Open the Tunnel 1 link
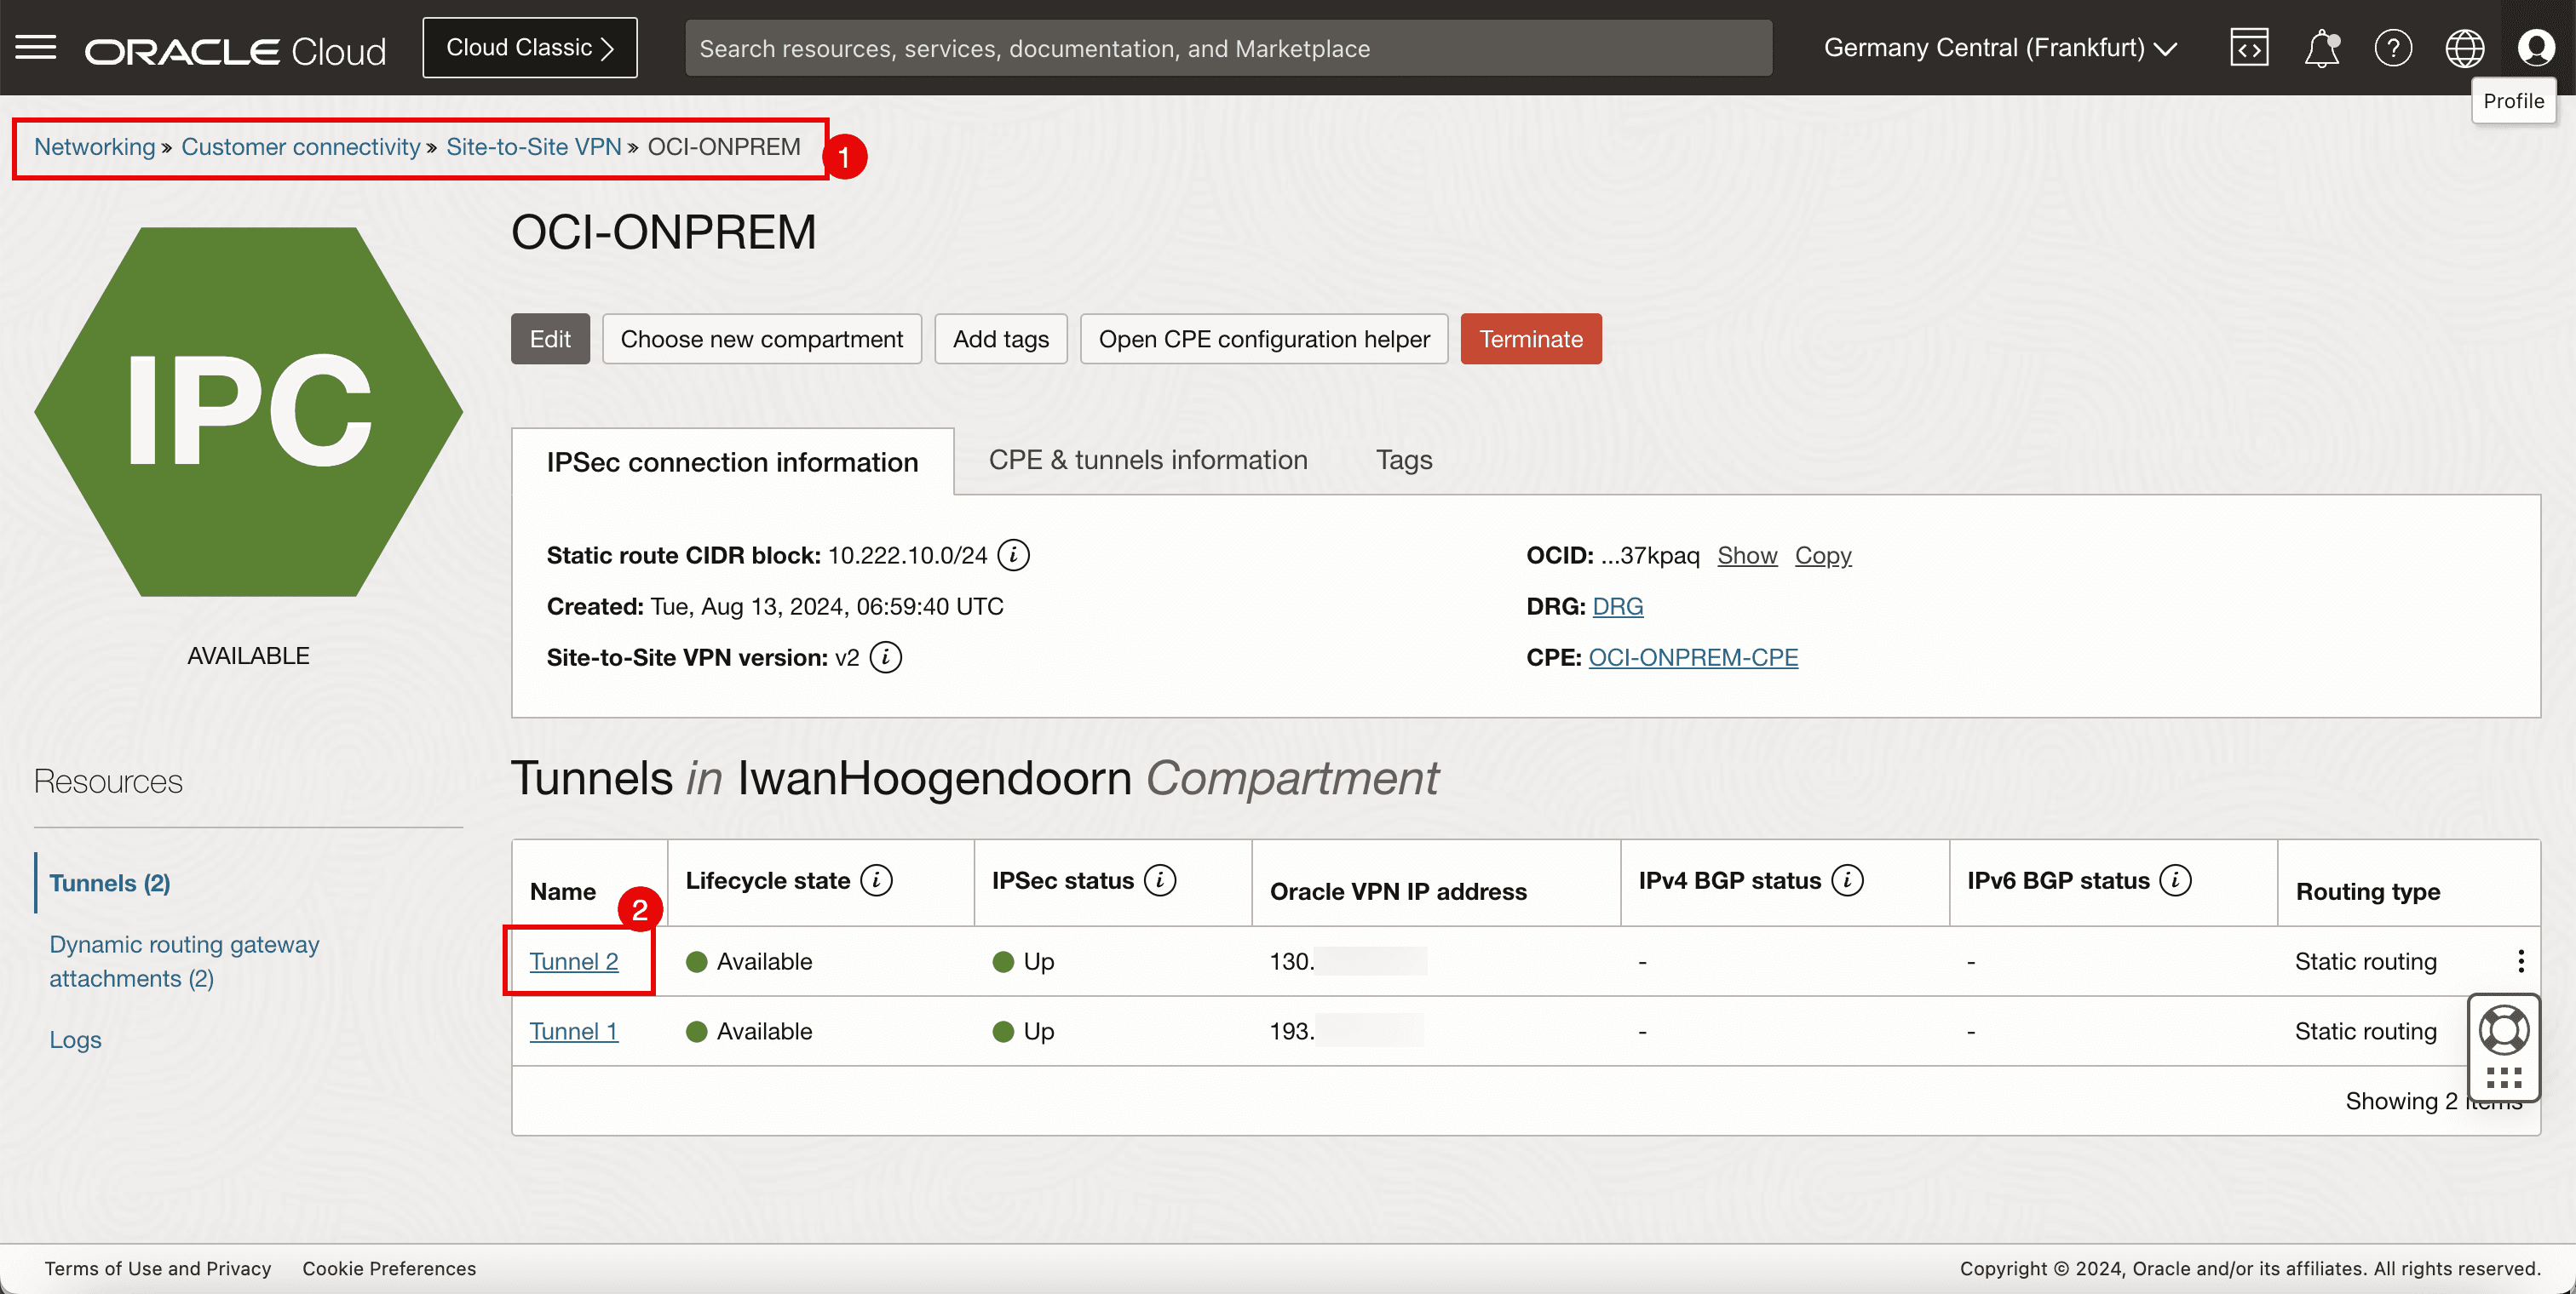 (573, 1031)
